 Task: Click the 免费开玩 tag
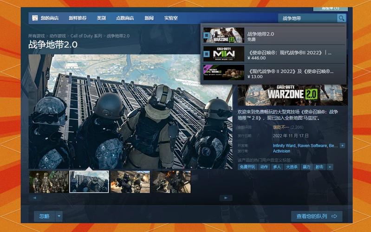click(x=247, y=167)
